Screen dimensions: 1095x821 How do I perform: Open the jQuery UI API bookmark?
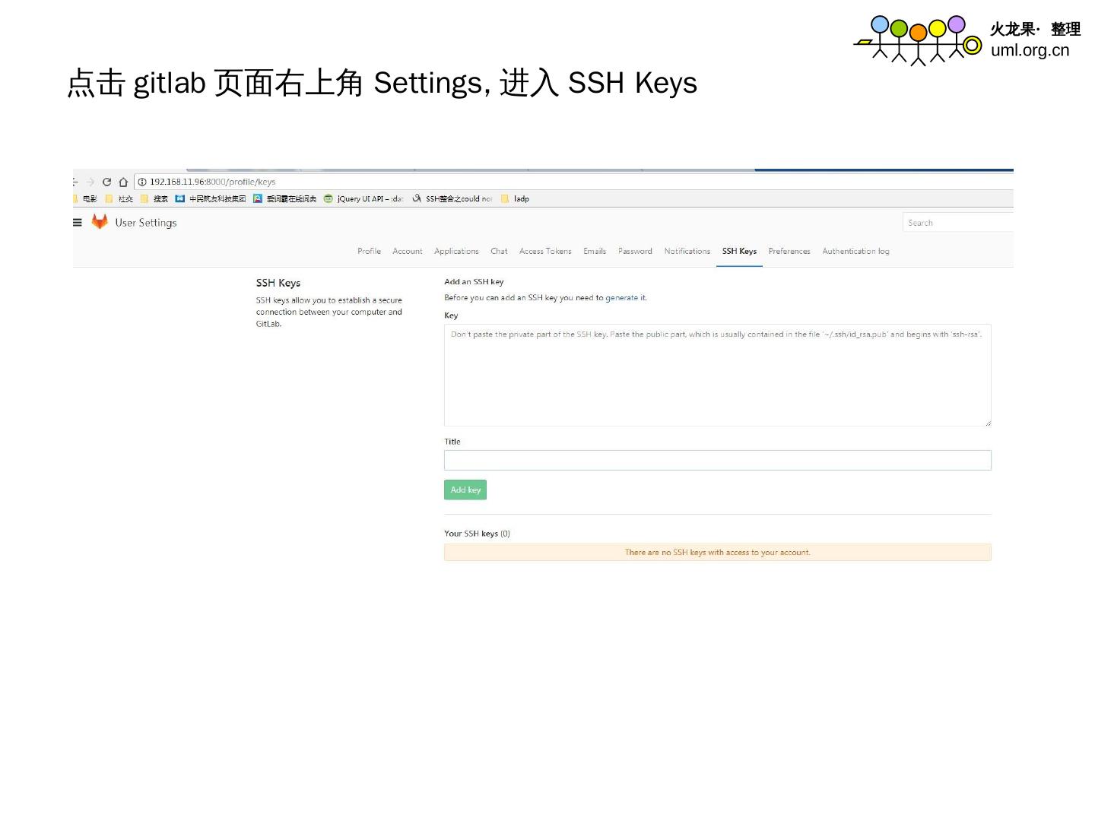pyautogui.click(x=363, y=199)
